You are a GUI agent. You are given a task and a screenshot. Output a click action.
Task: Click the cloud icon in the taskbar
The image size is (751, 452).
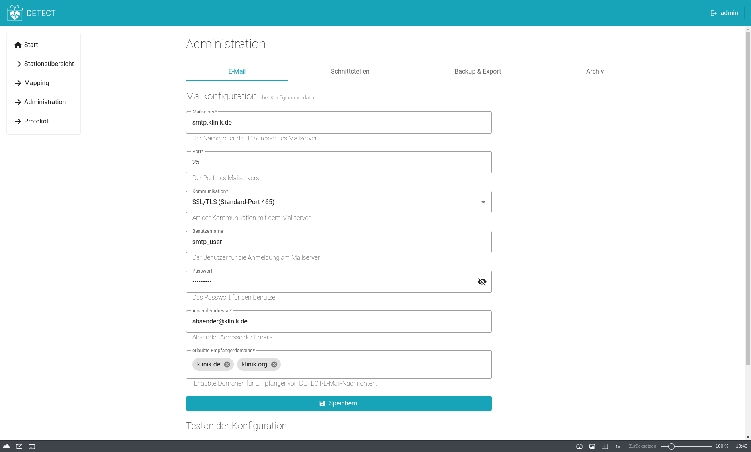click(7, 446)
